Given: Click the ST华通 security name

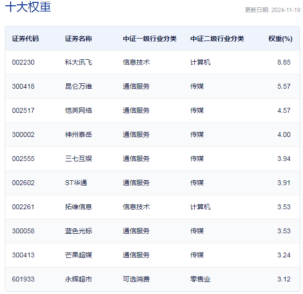Looking at the screenshot, I should coord(76,183).
